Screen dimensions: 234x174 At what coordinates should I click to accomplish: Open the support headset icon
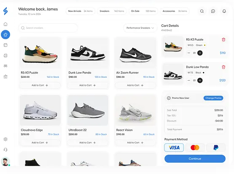[5, 150]
